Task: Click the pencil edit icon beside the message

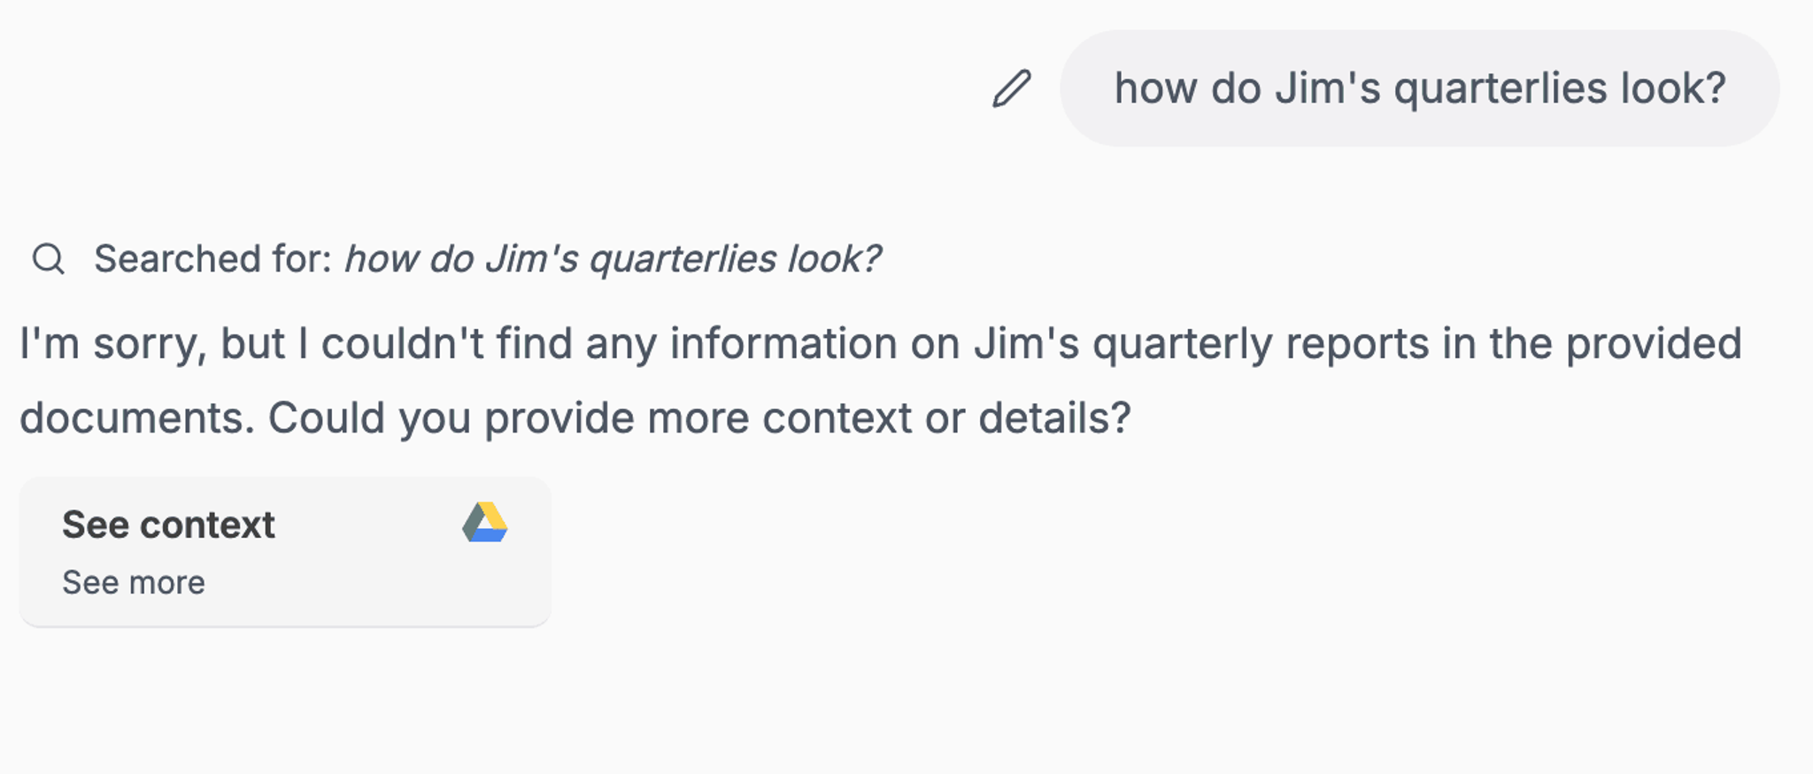Action: point(1012,88)
